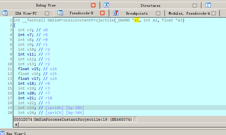The image size is (226, 135).
Task: Click line number 20 in gutter
Action: pyautogui.click(x=10, y=113)
